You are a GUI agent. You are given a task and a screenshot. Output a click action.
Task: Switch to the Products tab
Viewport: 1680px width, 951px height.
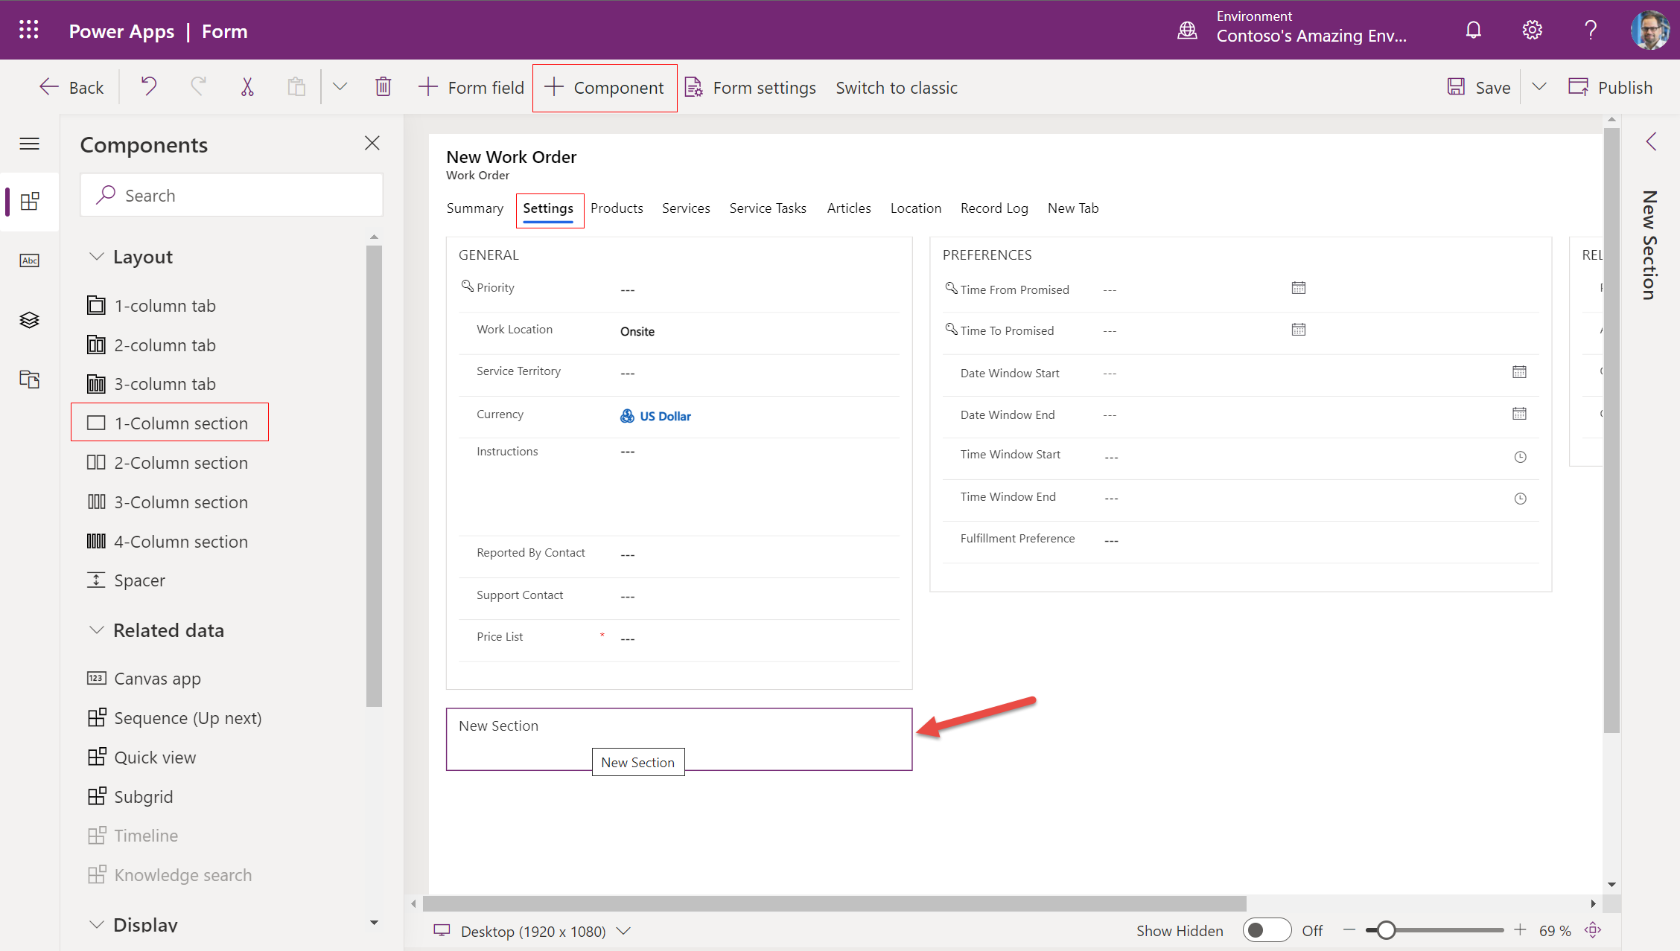click(x=617, y=208)
